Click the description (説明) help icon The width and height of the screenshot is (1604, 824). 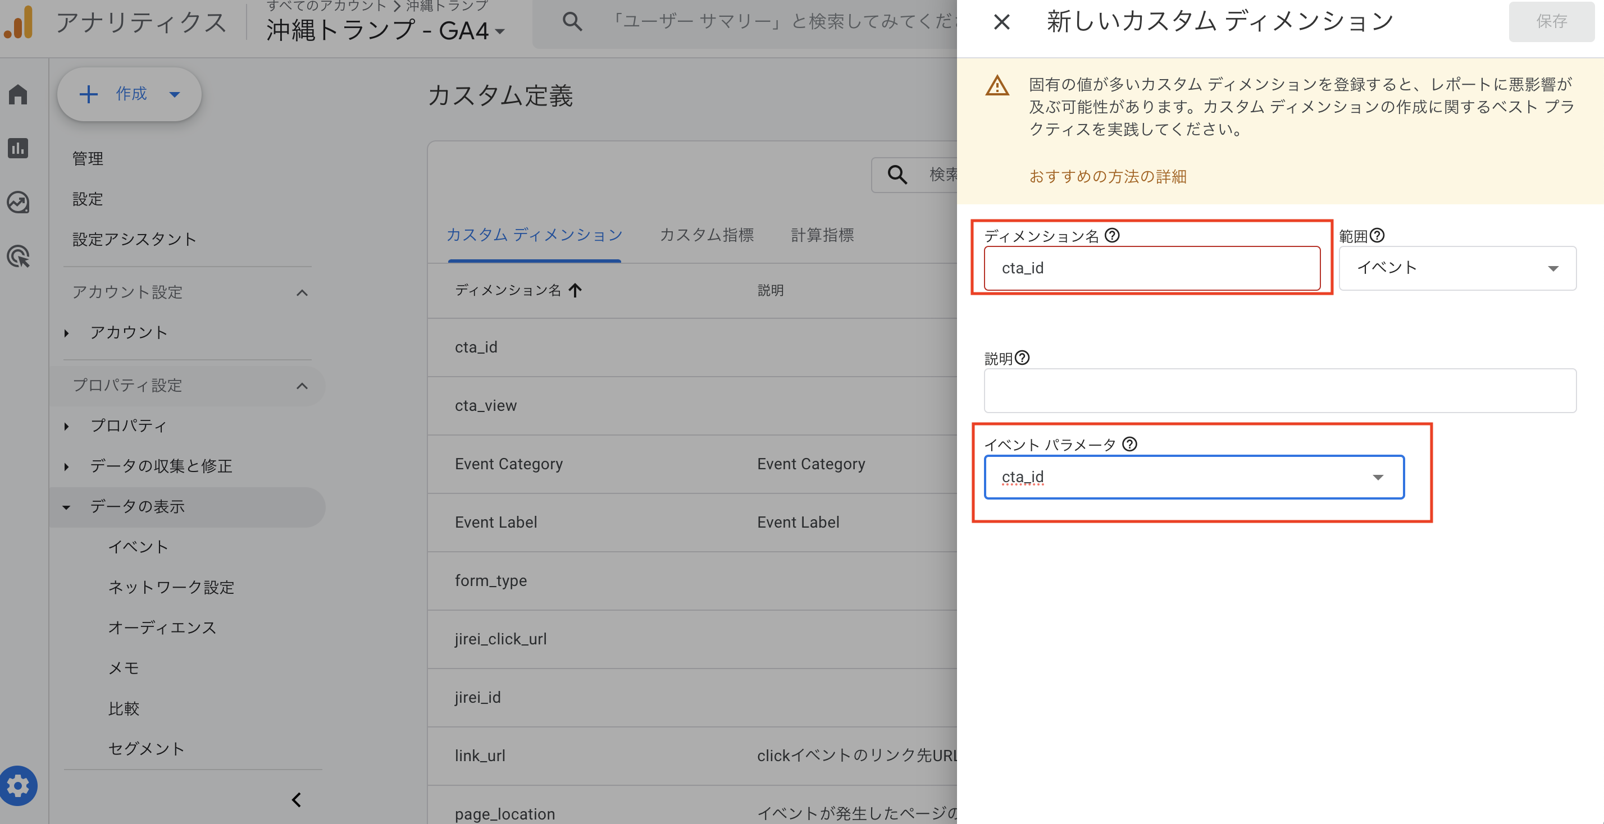(1022, 358)
